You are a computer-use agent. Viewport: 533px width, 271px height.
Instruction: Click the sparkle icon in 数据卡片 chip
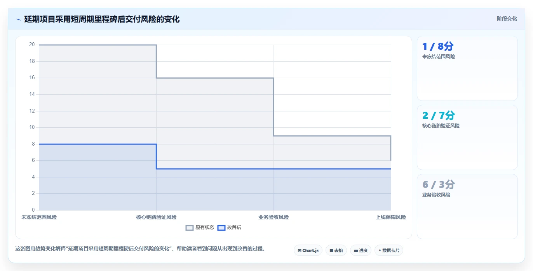(x=380, y=250)
